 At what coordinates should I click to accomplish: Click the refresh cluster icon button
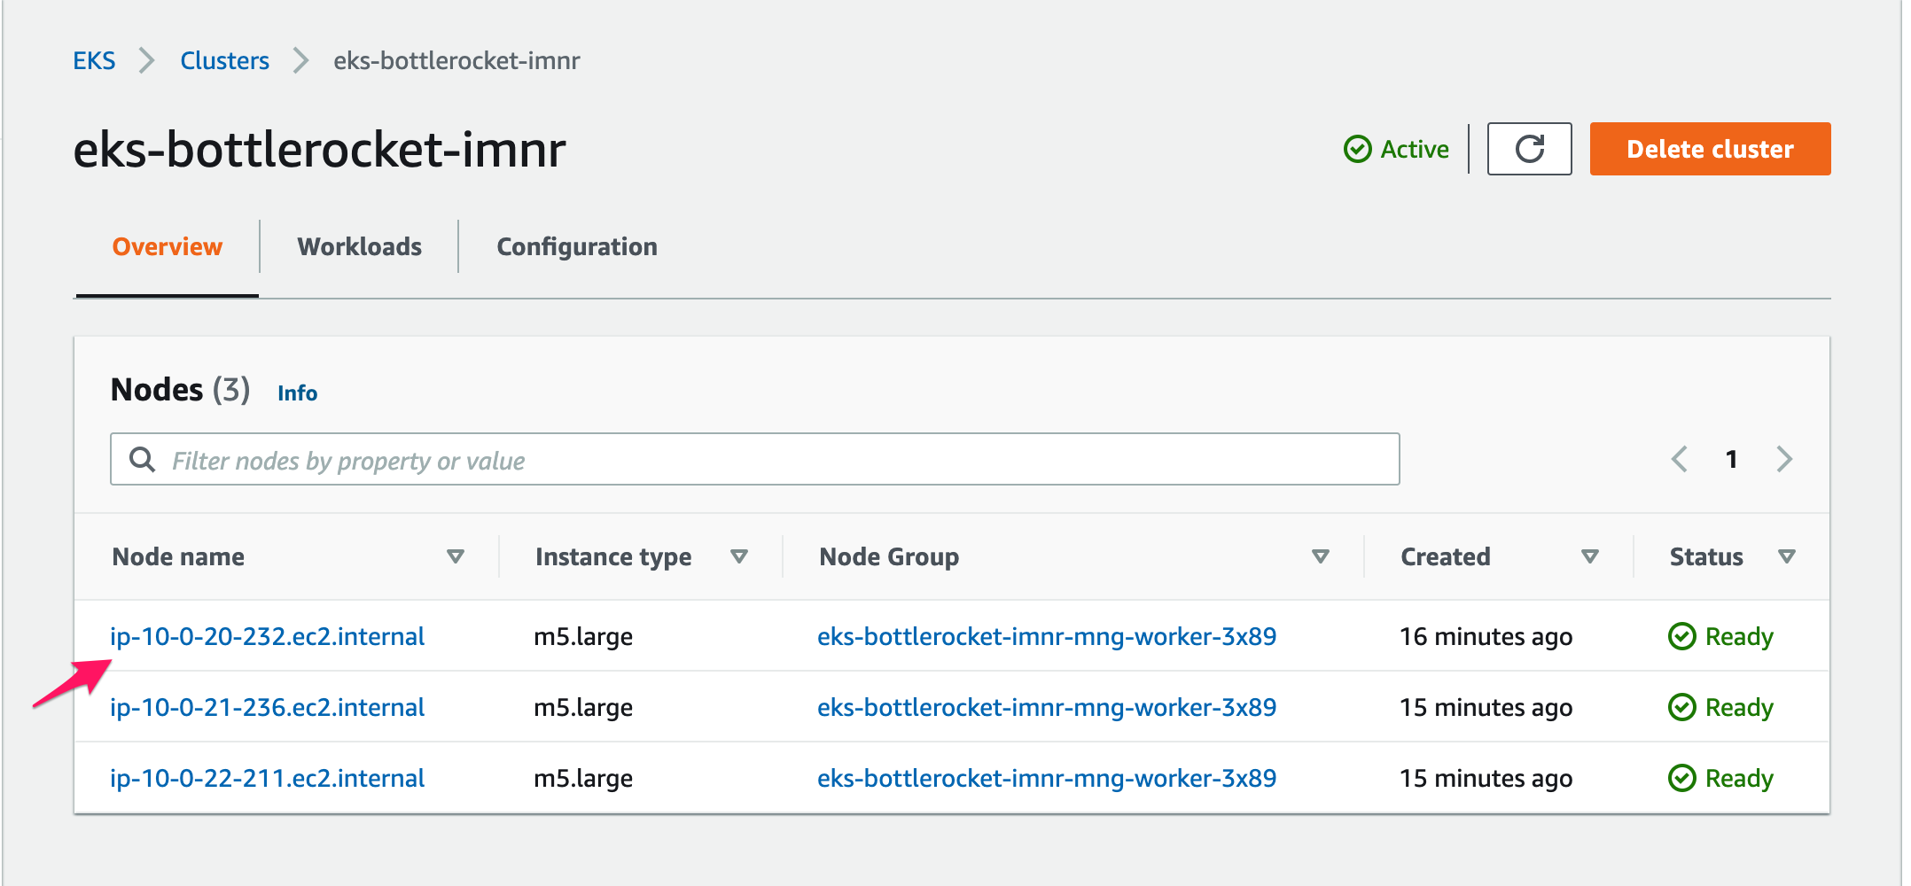coord(1528,149)
